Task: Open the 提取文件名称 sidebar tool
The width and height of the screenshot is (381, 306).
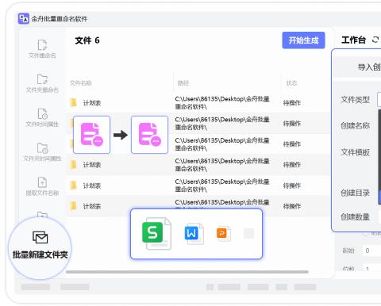Action: tap(42, 186)
